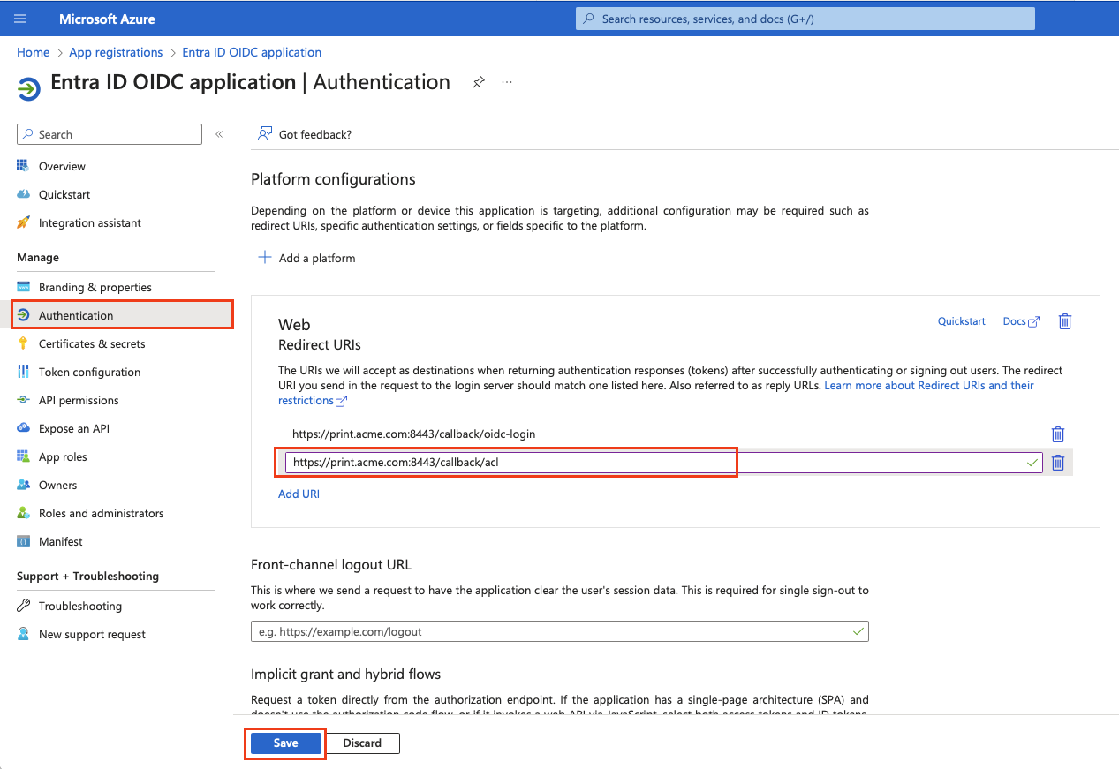Screen dimensions: 1119x769
Task: Open the hamburger portal menu
Action: tap(21, 19)
